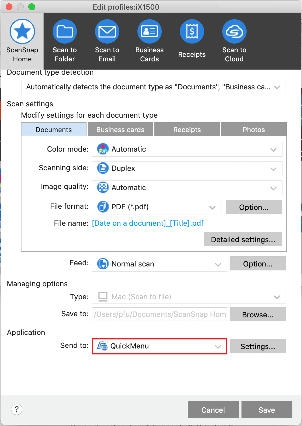Screen dimensions: 302x426
Task: Click the Browse button
Action: tap(258, 315)
